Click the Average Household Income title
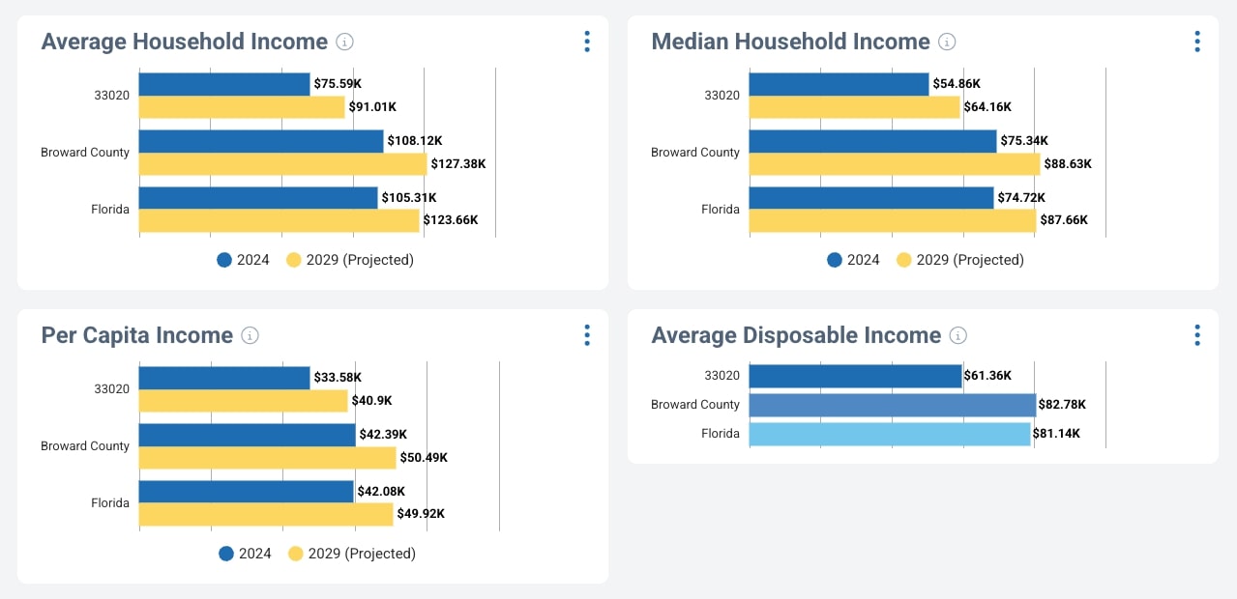The height and width of the screenshot is (599, 1237). click(x=185, y=42)
